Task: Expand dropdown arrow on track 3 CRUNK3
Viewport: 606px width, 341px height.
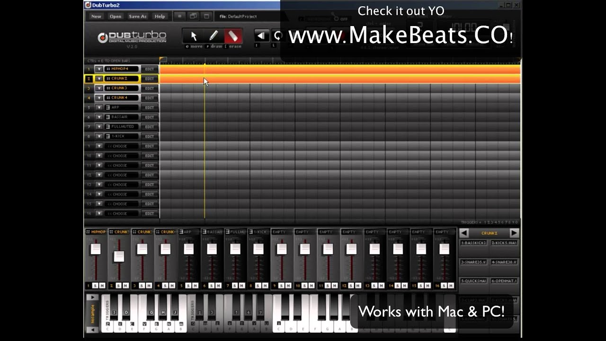Action: click(x=99, y=88)
